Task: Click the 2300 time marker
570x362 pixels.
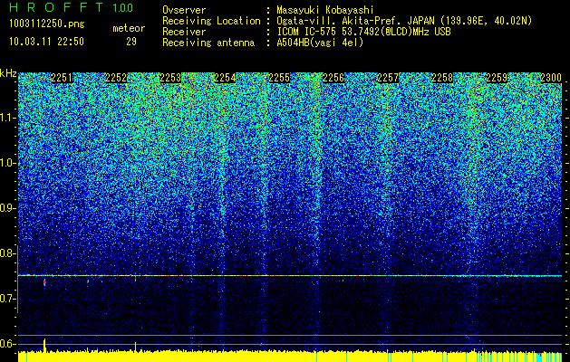Action: point(551,78)
